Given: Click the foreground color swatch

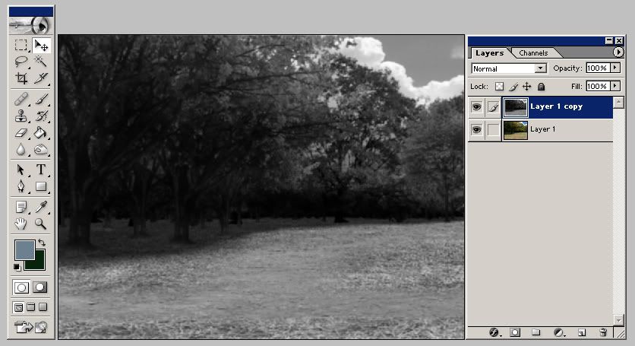Looking at the screenshot, I should [24, 249].
